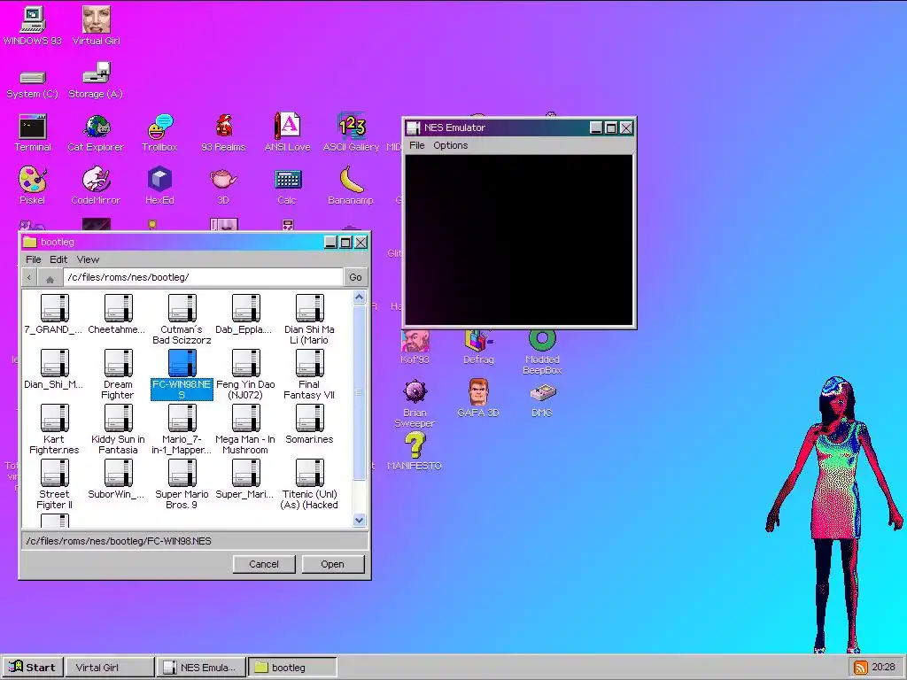This screenshot has height=680, width=907.
Task: Open the 3D teapot icon
Action: [223, 186]
